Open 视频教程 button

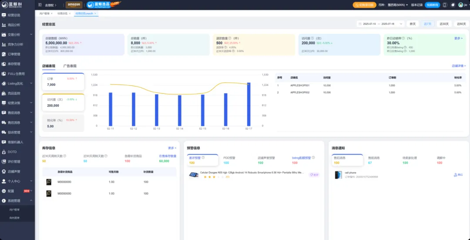point(432,5)
